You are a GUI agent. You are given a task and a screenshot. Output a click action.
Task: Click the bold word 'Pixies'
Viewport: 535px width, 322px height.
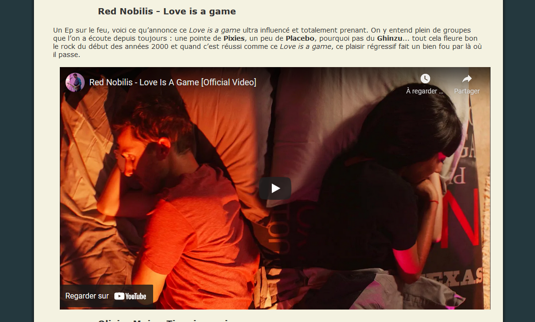234,38
